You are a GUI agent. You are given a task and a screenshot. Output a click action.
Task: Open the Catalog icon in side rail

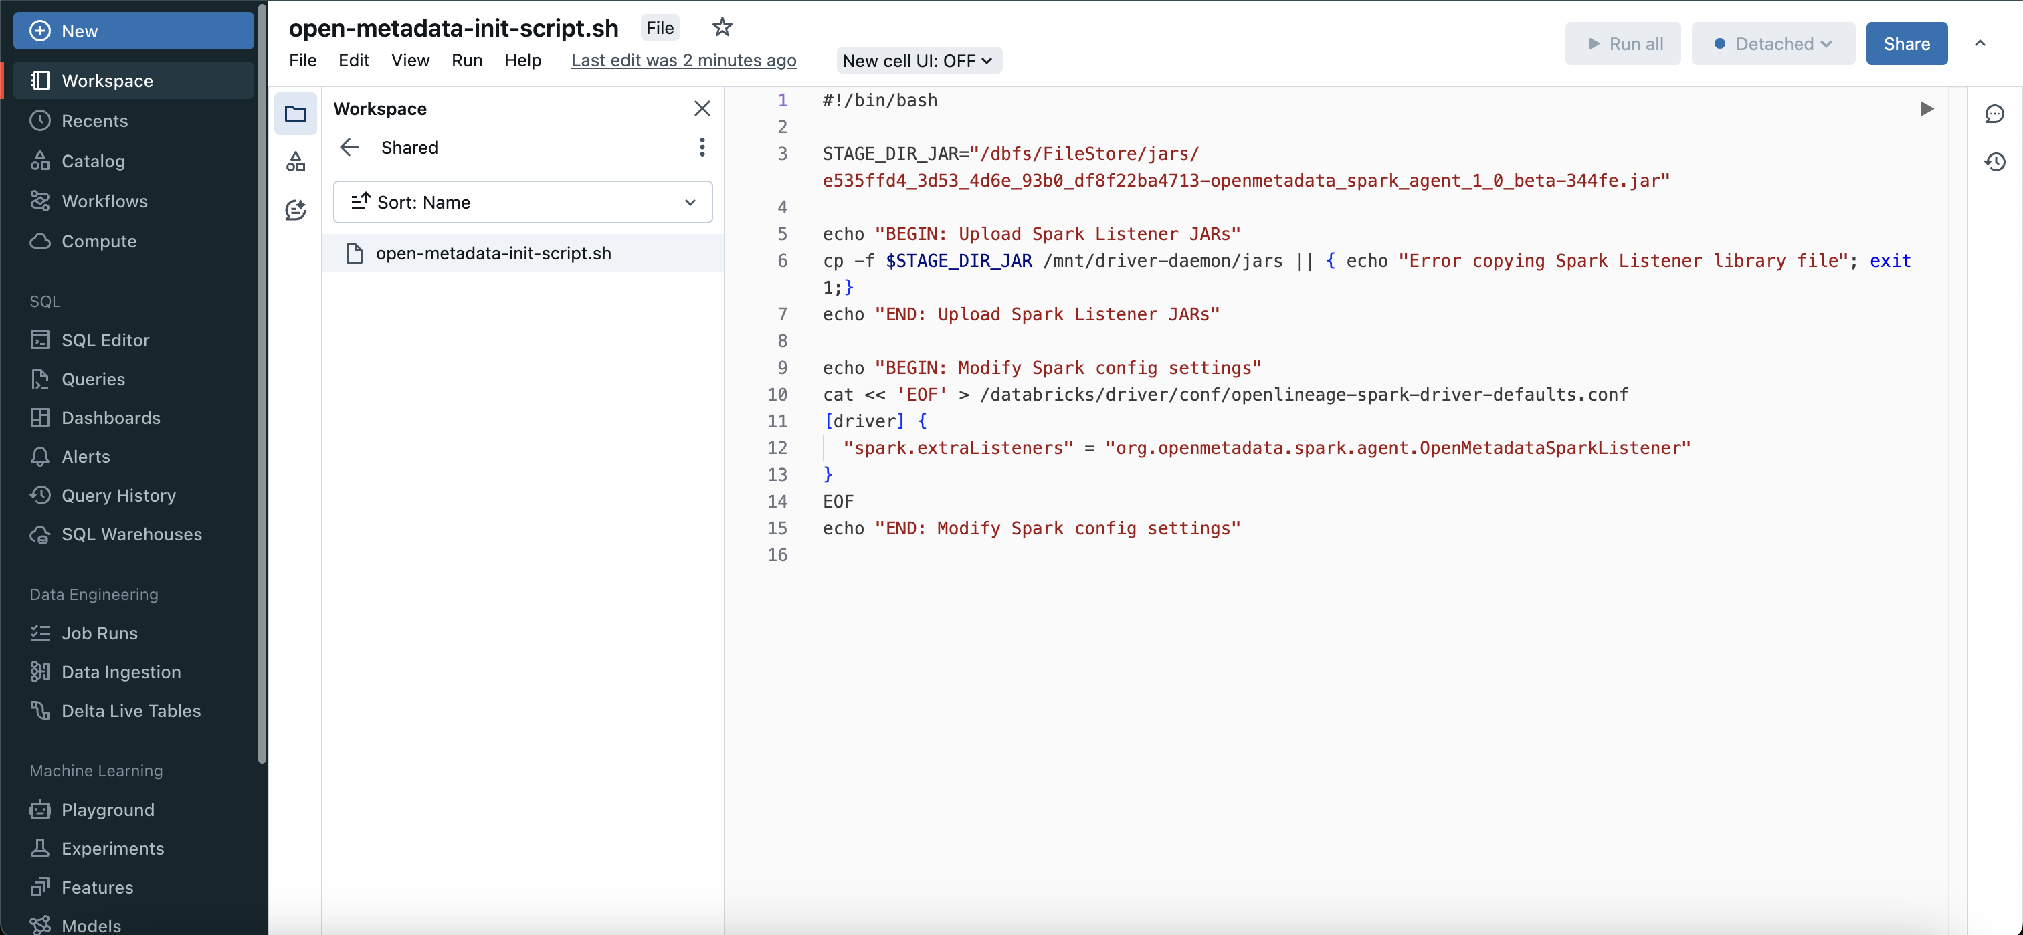(x=295, y=162)
